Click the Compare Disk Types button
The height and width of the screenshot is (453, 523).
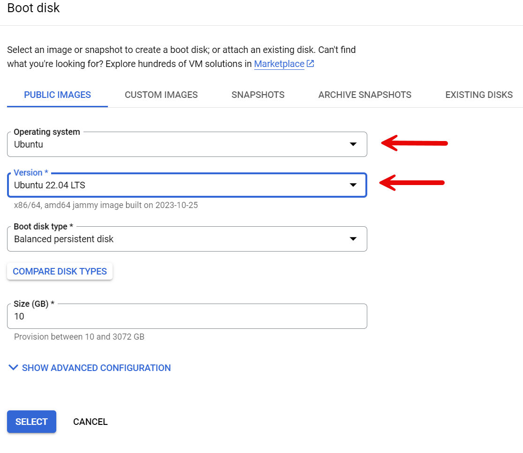click(60, 271)
